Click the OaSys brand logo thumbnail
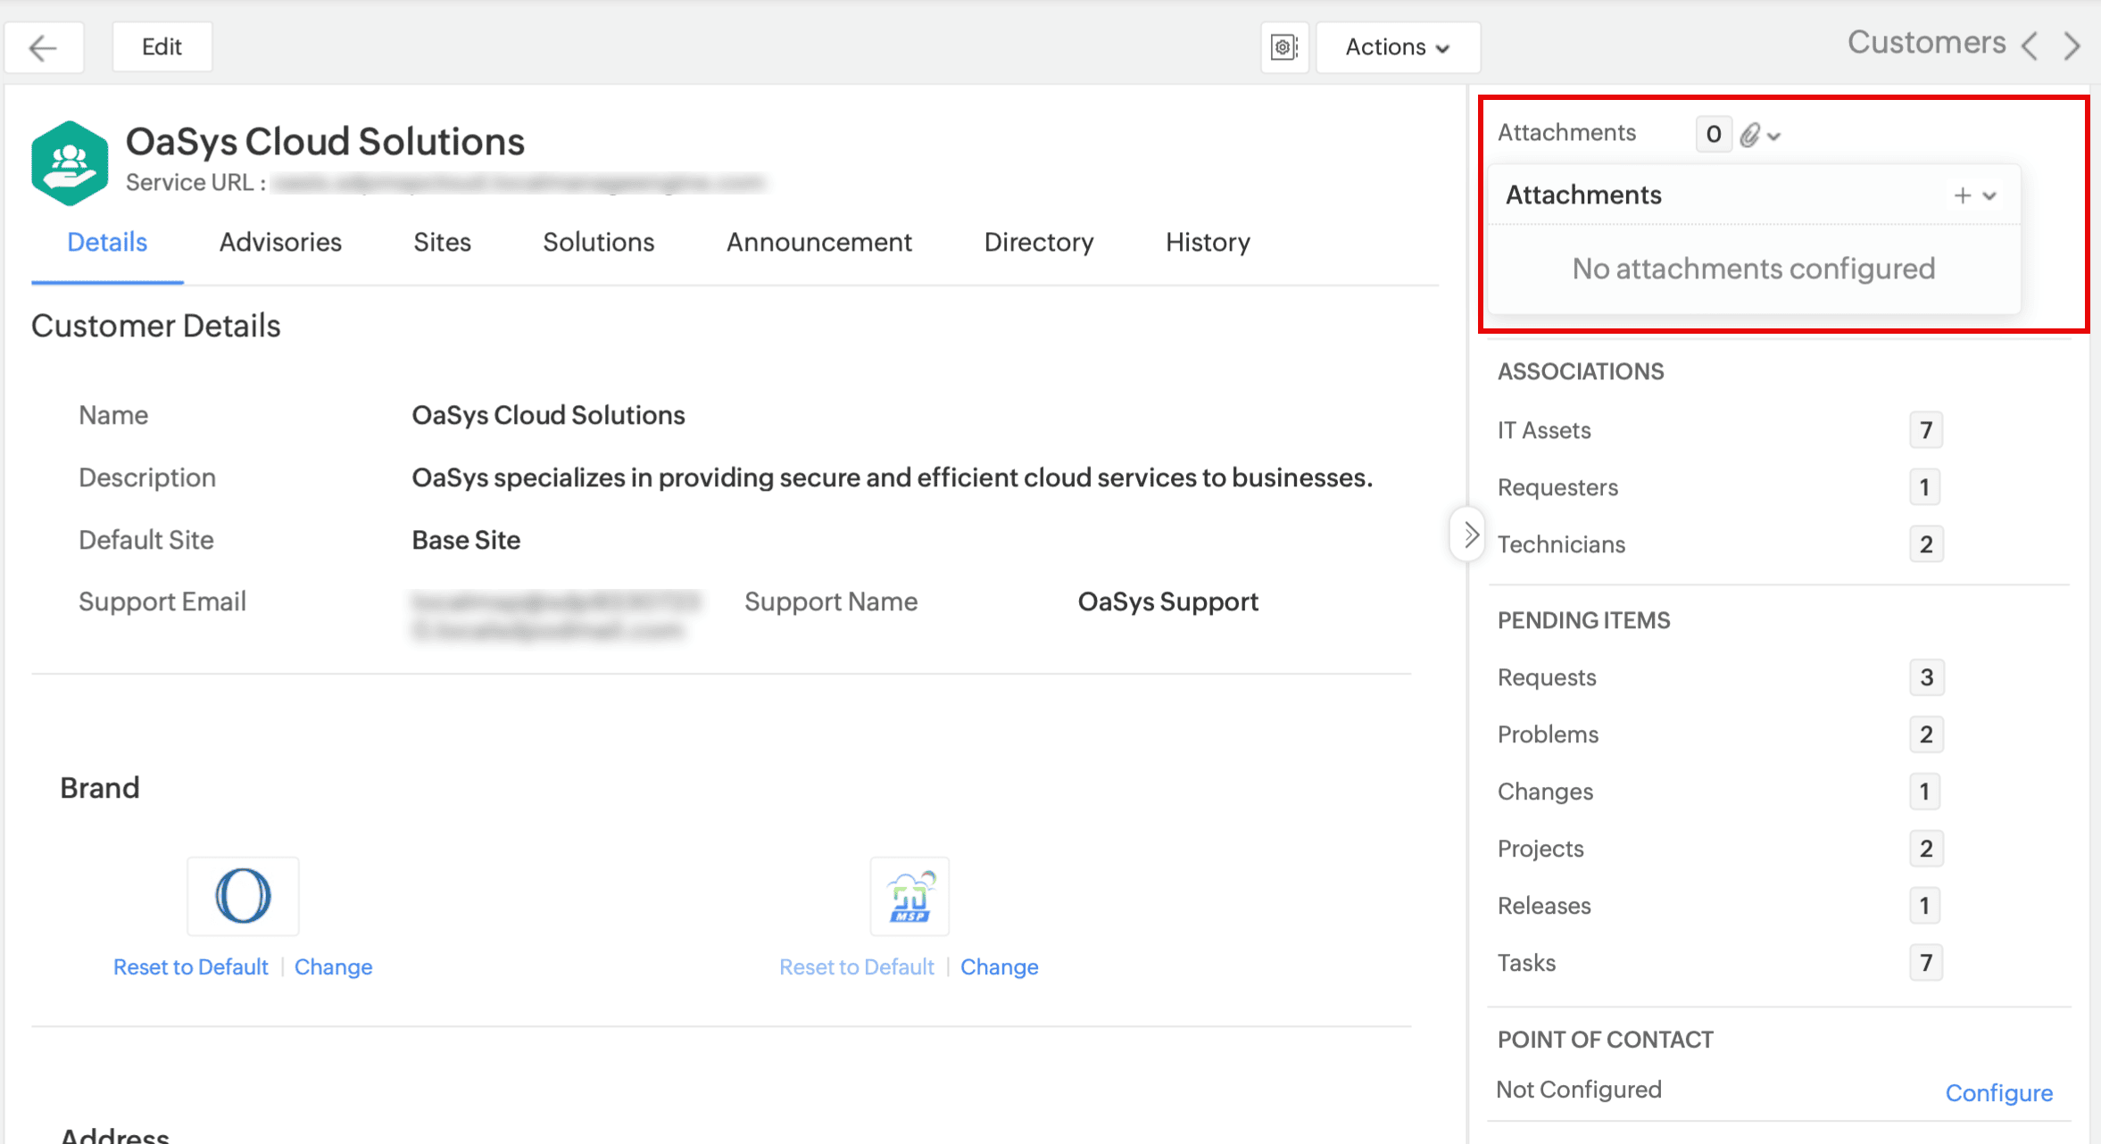This screenshot has width=2101, height=1144. (243, 896)
